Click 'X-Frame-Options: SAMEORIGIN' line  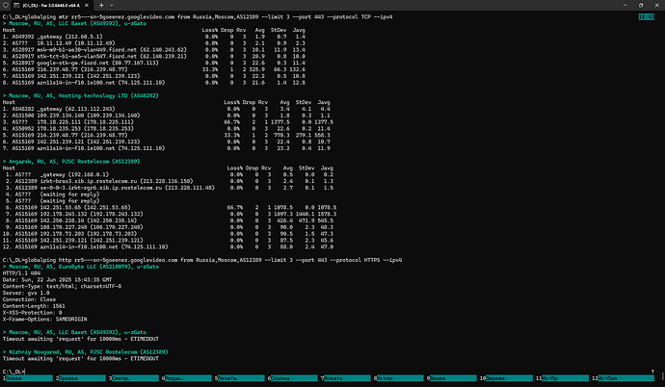(45, 320)
